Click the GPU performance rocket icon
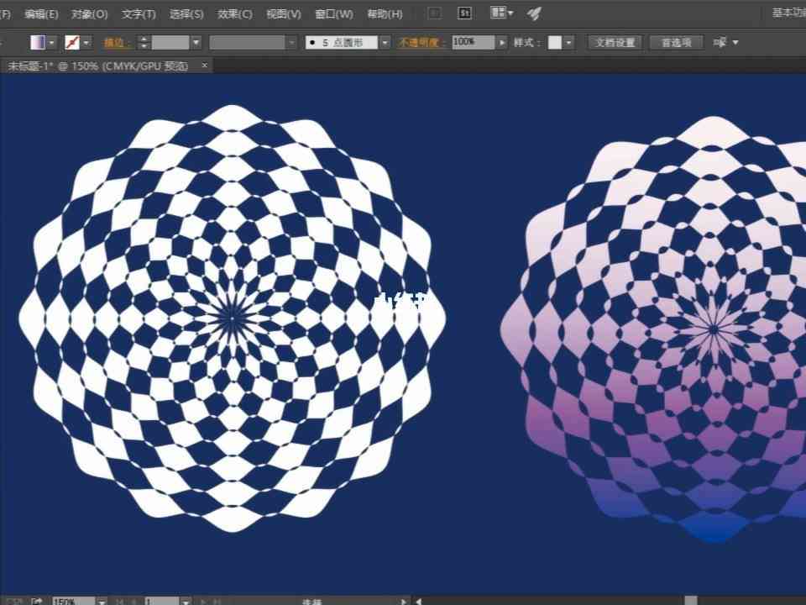Image resolution: width=806 pixels, height=605 pixels. pyautogui.click(x=535, y=13)
